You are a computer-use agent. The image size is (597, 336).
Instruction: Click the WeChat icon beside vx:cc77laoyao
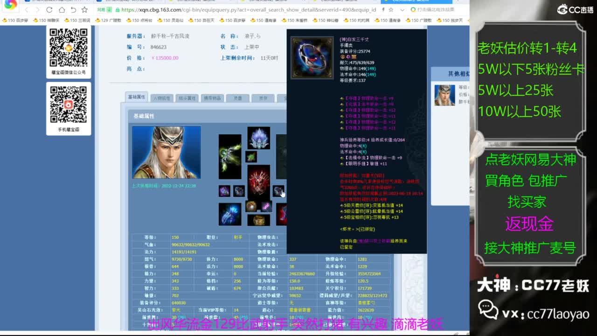[488, 309]
